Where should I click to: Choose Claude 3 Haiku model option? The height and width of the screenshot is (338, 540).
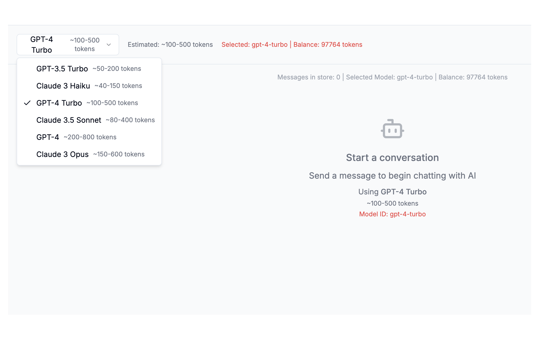click(89, 86)
